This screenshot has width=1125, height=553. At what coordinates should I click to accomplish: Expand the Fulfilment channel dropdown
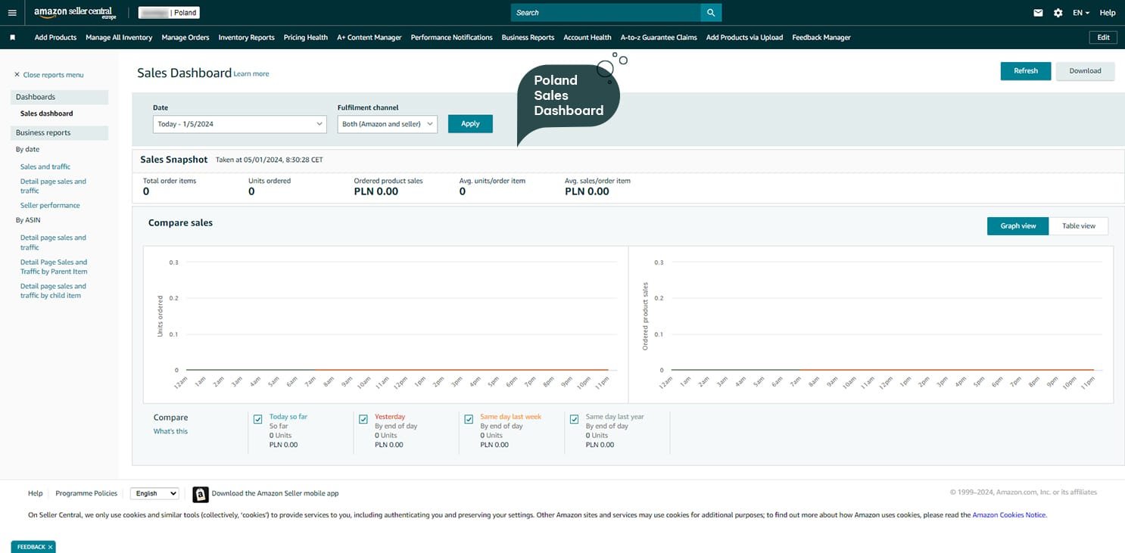pyautogui.click(x=387, y=124)
